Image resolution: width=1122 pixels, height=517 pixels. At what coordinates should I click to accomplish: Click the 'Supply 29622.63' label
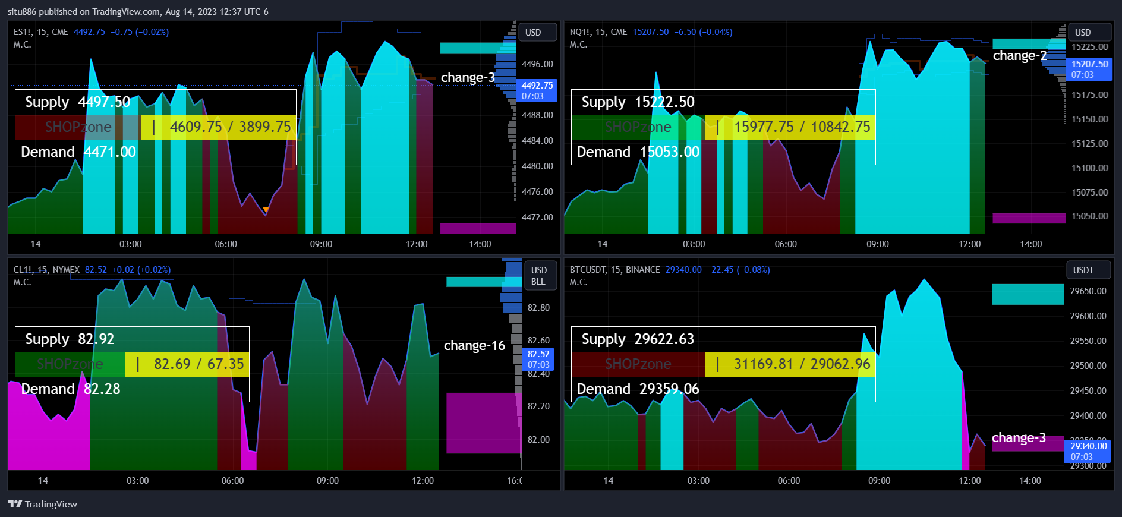tap(638, 339)
